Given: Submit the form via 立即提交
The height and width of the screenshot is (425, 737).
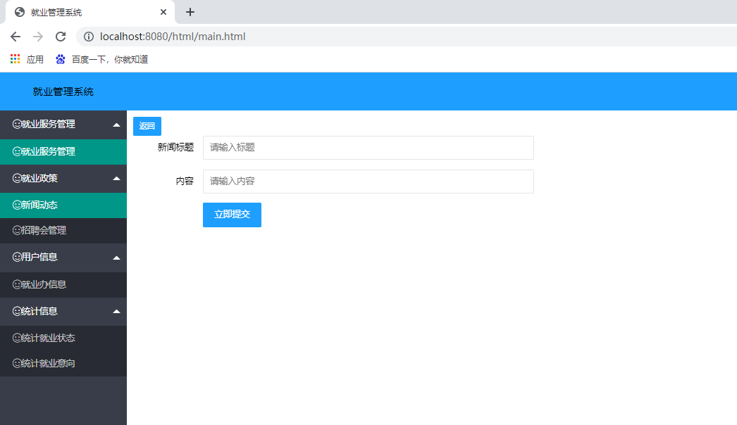Looking at the screenshot, I should coord(232,215).
